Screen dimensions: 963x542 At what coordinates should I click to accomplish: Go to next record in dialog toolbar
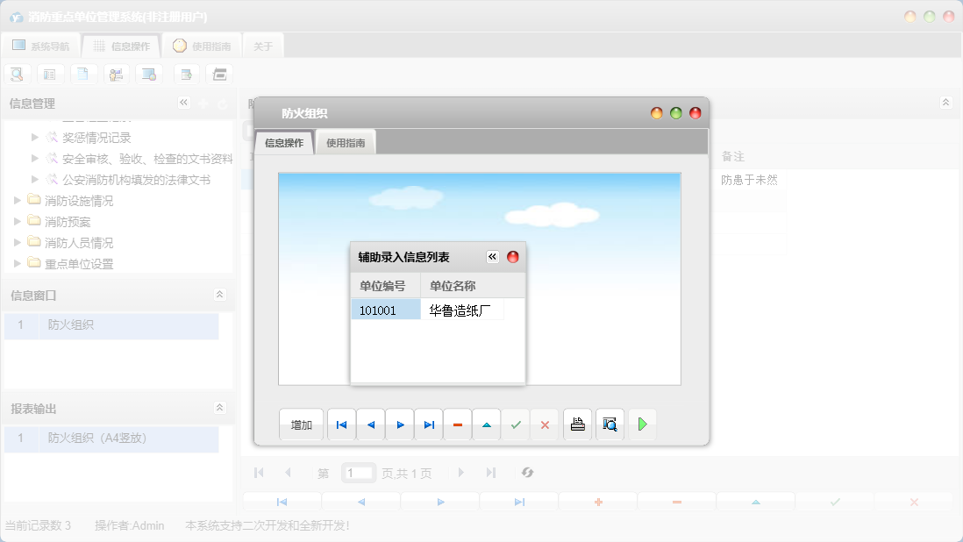click(400, 424)
